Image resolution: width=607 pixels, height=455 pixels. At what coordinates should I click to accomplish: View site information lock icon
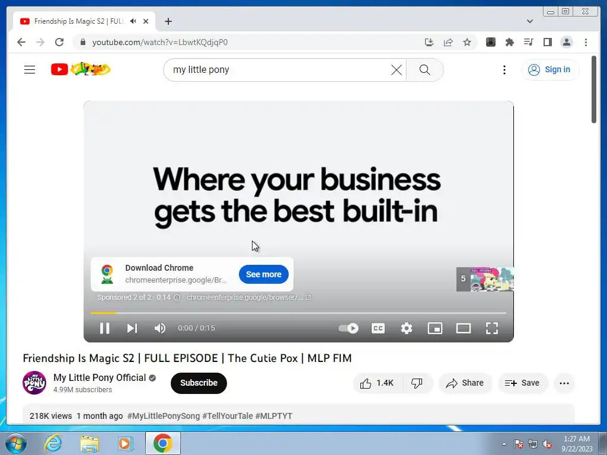[x=82, y=42]
